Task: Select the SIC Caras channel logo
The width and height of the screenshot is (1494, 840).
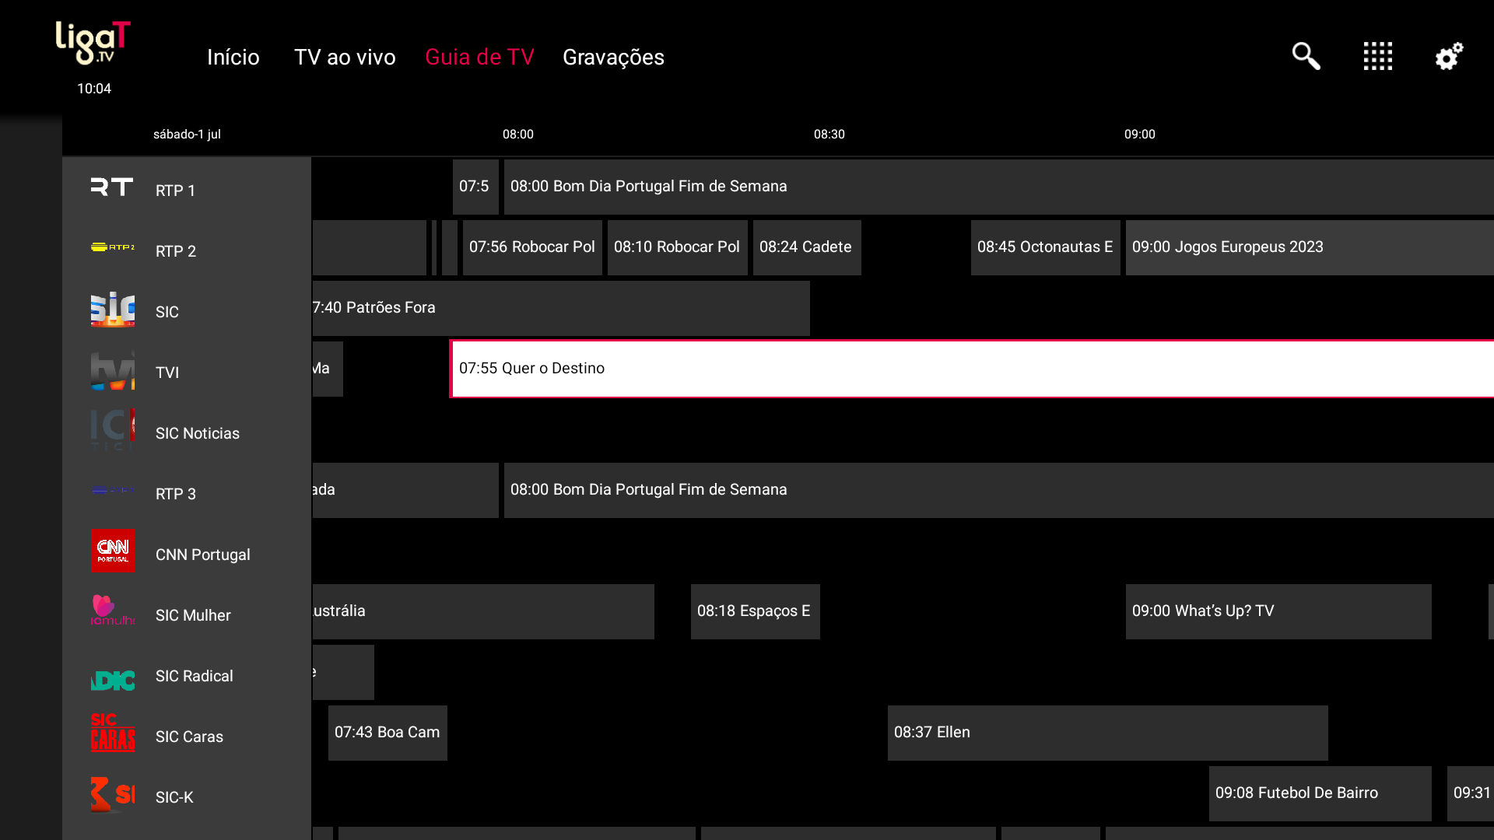Action: 113,733
